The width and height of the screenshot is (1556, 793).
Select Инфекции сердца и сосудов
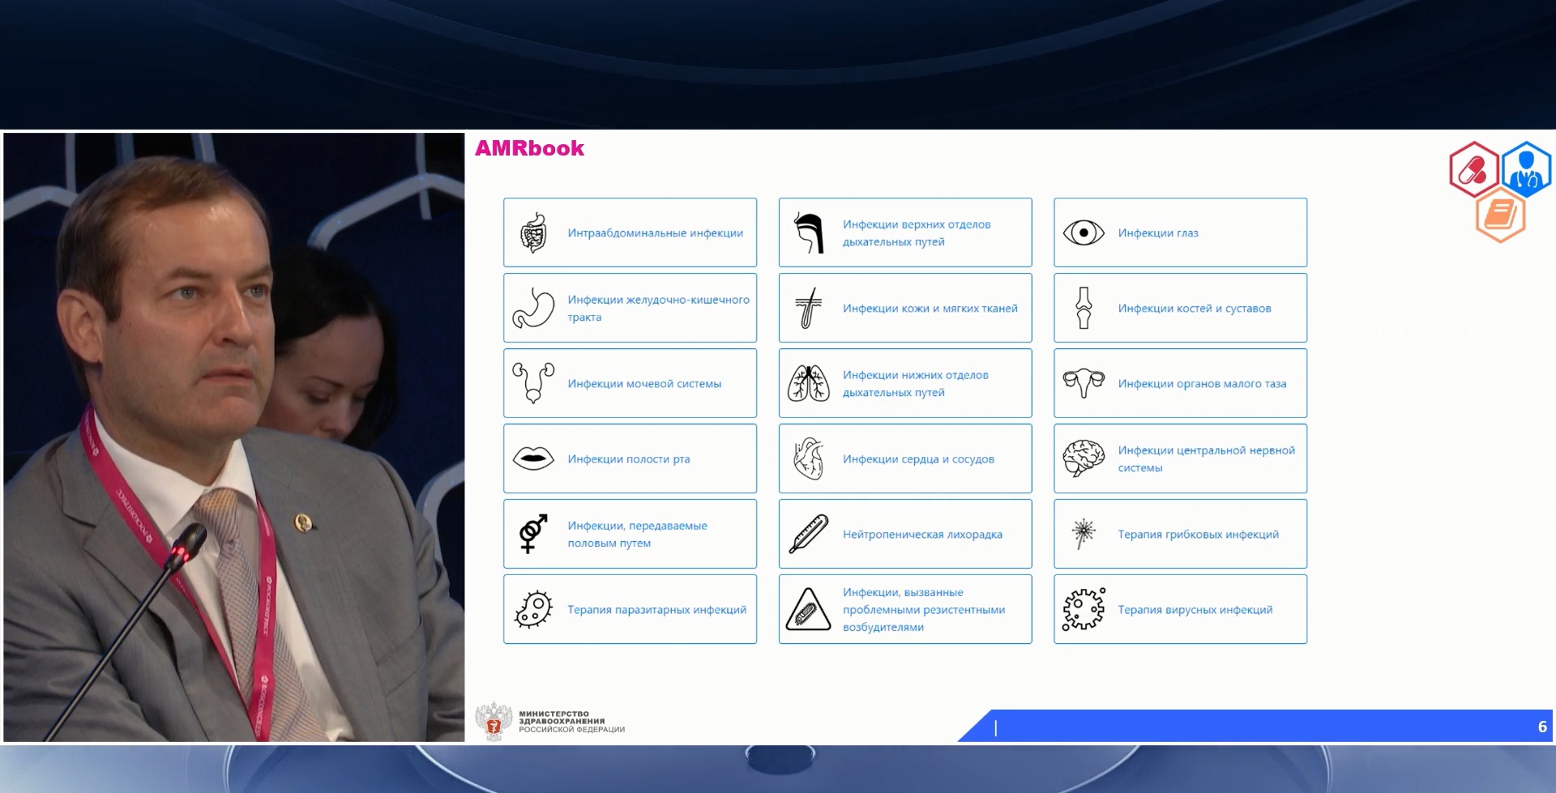click(x=905, y=458)
